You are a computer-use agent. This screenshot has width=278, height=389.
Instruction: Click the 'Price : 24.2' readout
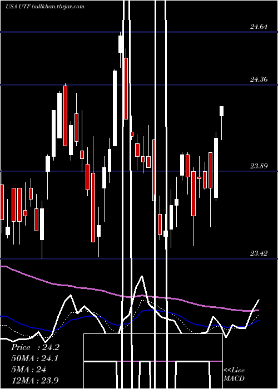tap(35, 347)
